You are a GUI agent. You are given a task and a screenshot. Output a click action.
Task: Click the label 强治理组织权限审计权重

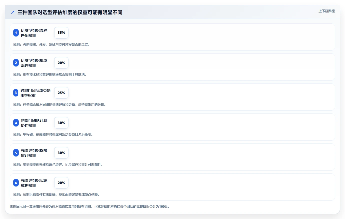[x=34, y=153]
